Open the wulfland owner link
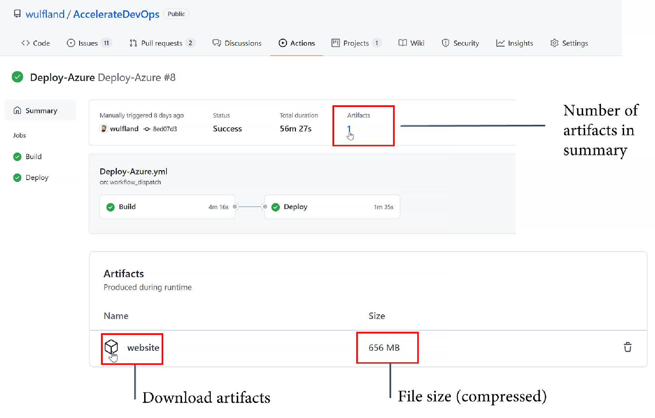655x418 pixels. (x=45, y=14)
